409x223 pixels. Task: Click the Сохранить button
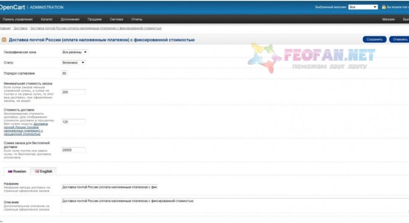click(x=374, y=40)
